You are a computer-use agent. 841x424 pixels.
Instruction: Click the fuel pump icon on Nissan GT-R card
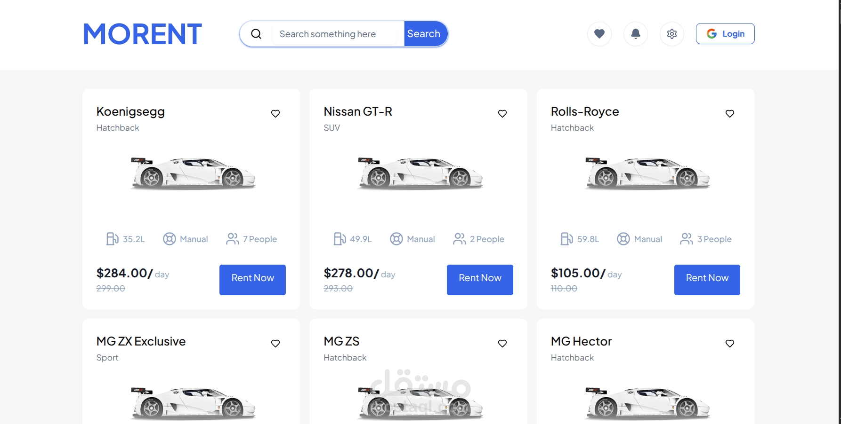coord(340,239)
